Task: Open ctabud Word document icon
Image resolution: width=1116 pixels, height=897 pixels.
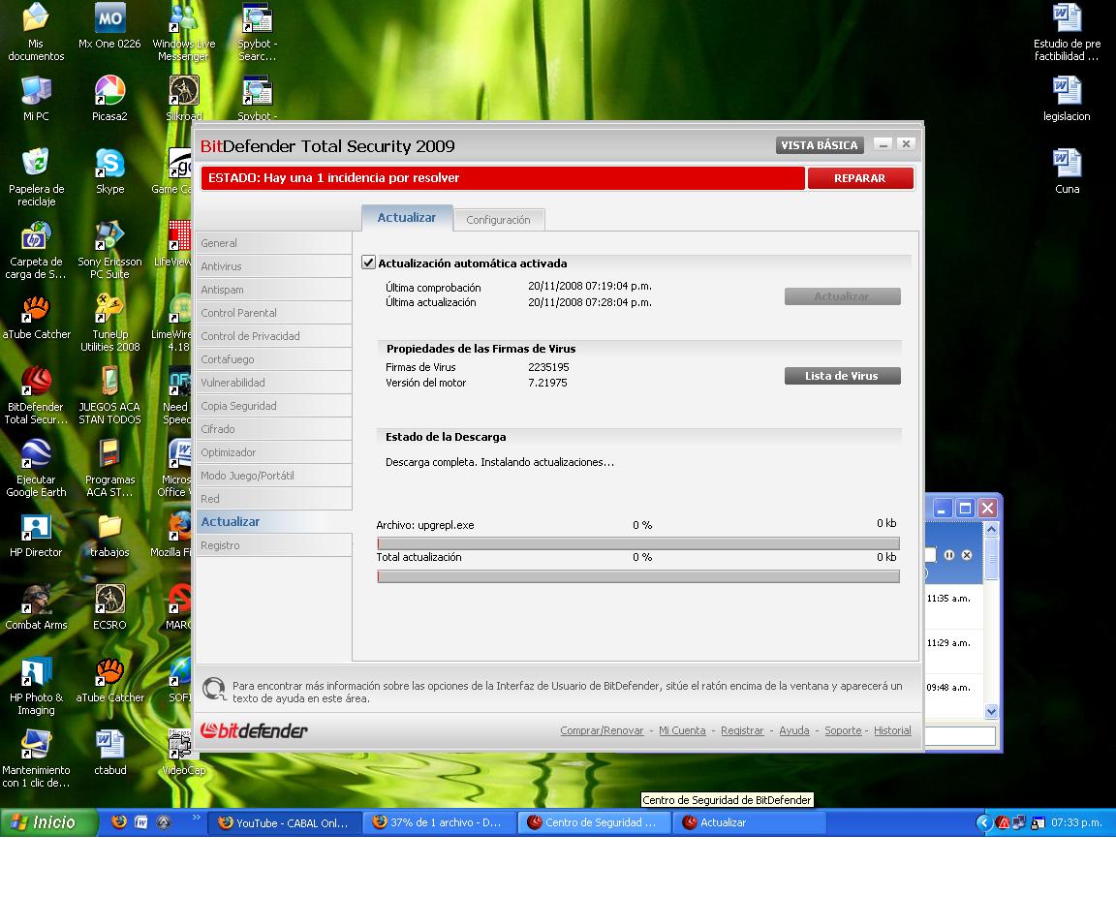Action: tap(109, 753)
